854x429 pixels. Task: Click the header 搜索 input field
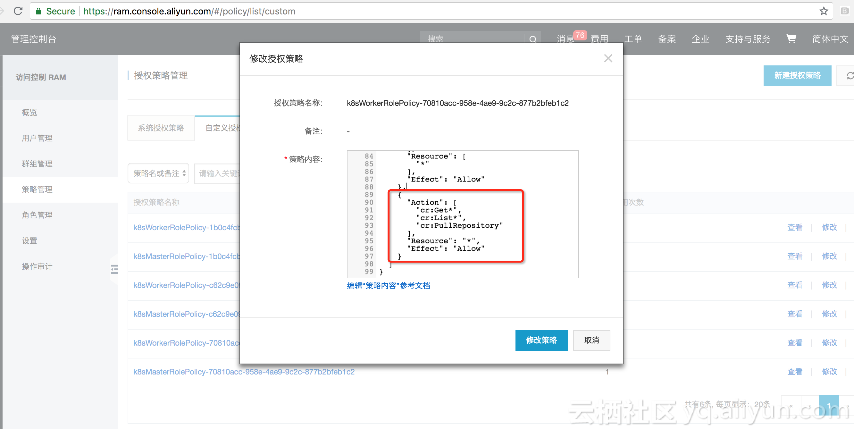(472, 39)
